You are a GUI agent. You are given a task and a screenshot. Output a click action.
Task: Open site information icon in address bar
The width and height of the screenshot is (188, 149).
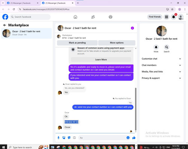[x=20, y=9]
